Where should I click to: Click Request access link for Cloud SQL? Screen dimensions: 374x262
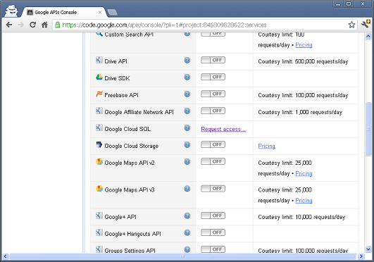[223, 129]
